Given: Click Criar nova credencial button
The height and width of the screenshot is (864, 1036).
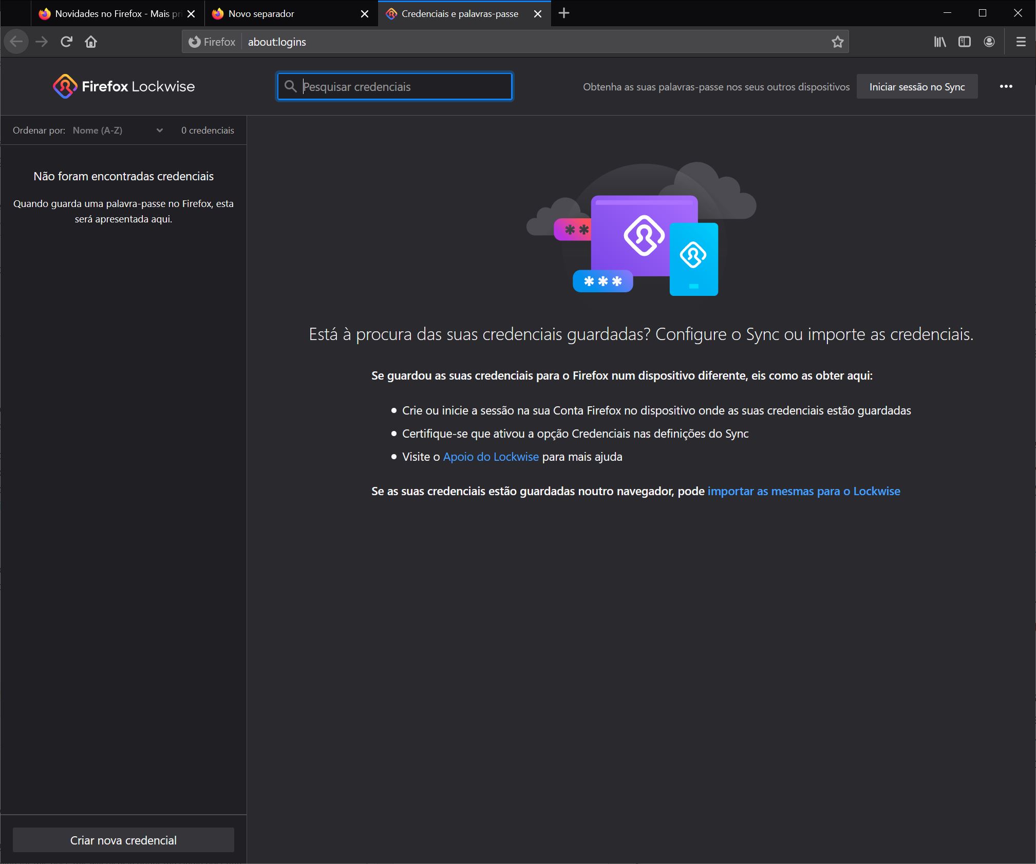Looking at the screenshot, I should [123, 840].
